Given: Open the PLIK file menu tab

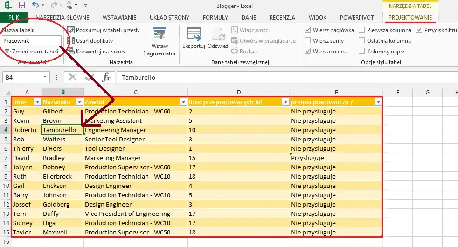Looking at the screenshot, I should tap(14, 18).
